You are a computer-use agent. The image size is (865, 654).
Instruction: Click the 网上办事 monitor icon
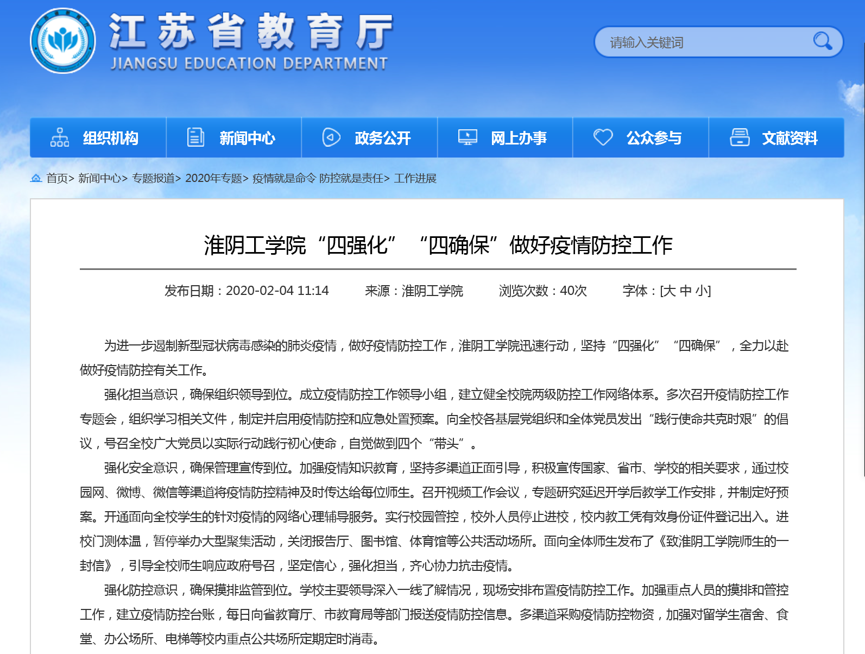[x=467, y=137]
